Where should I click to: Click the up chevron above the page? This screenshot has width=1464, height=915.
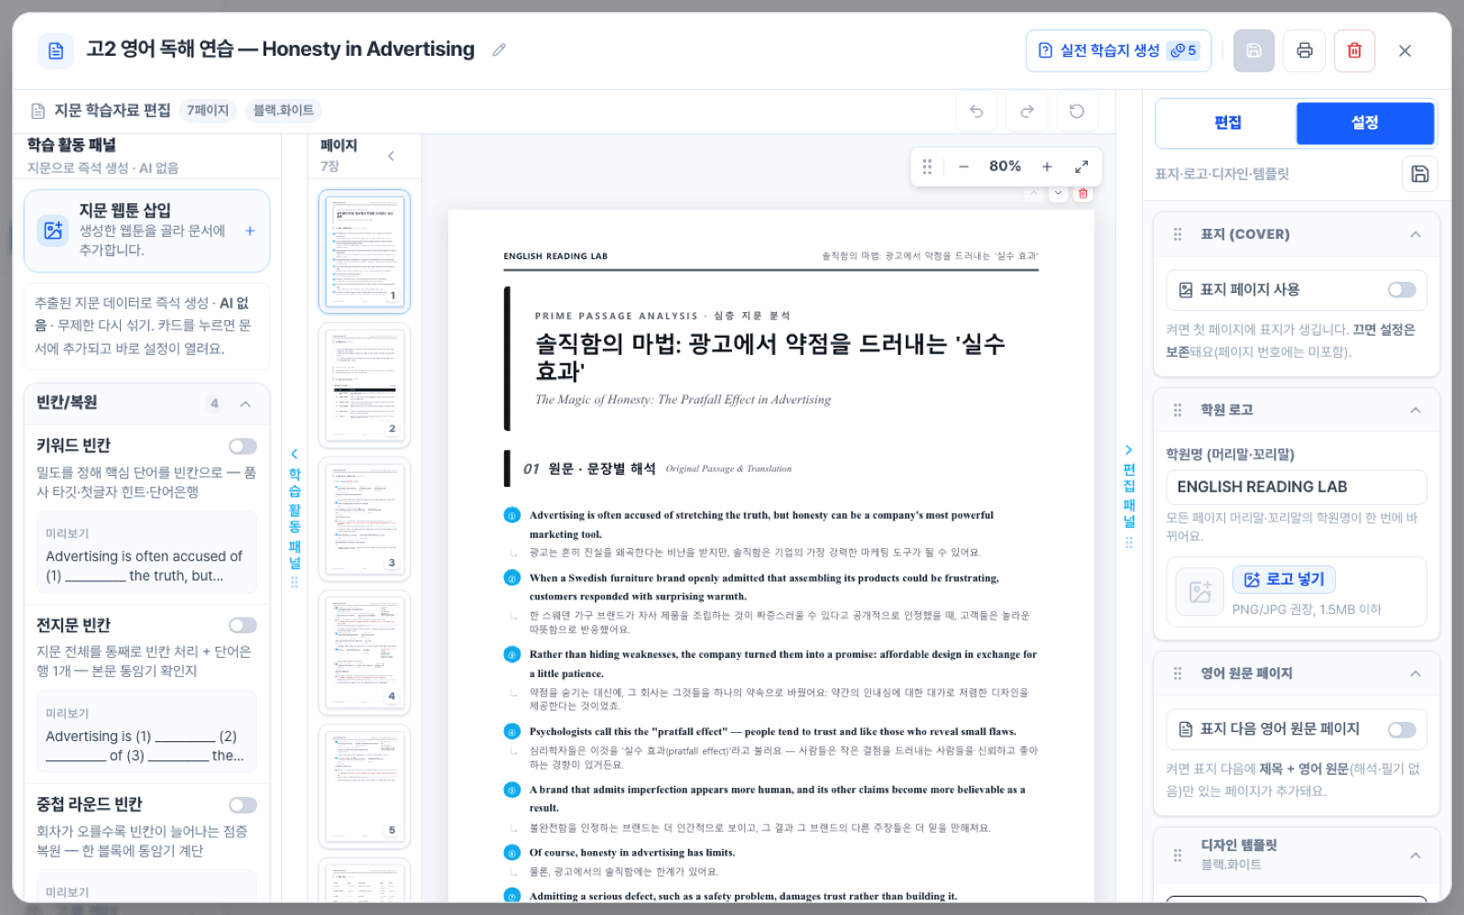click(1034, 193)
